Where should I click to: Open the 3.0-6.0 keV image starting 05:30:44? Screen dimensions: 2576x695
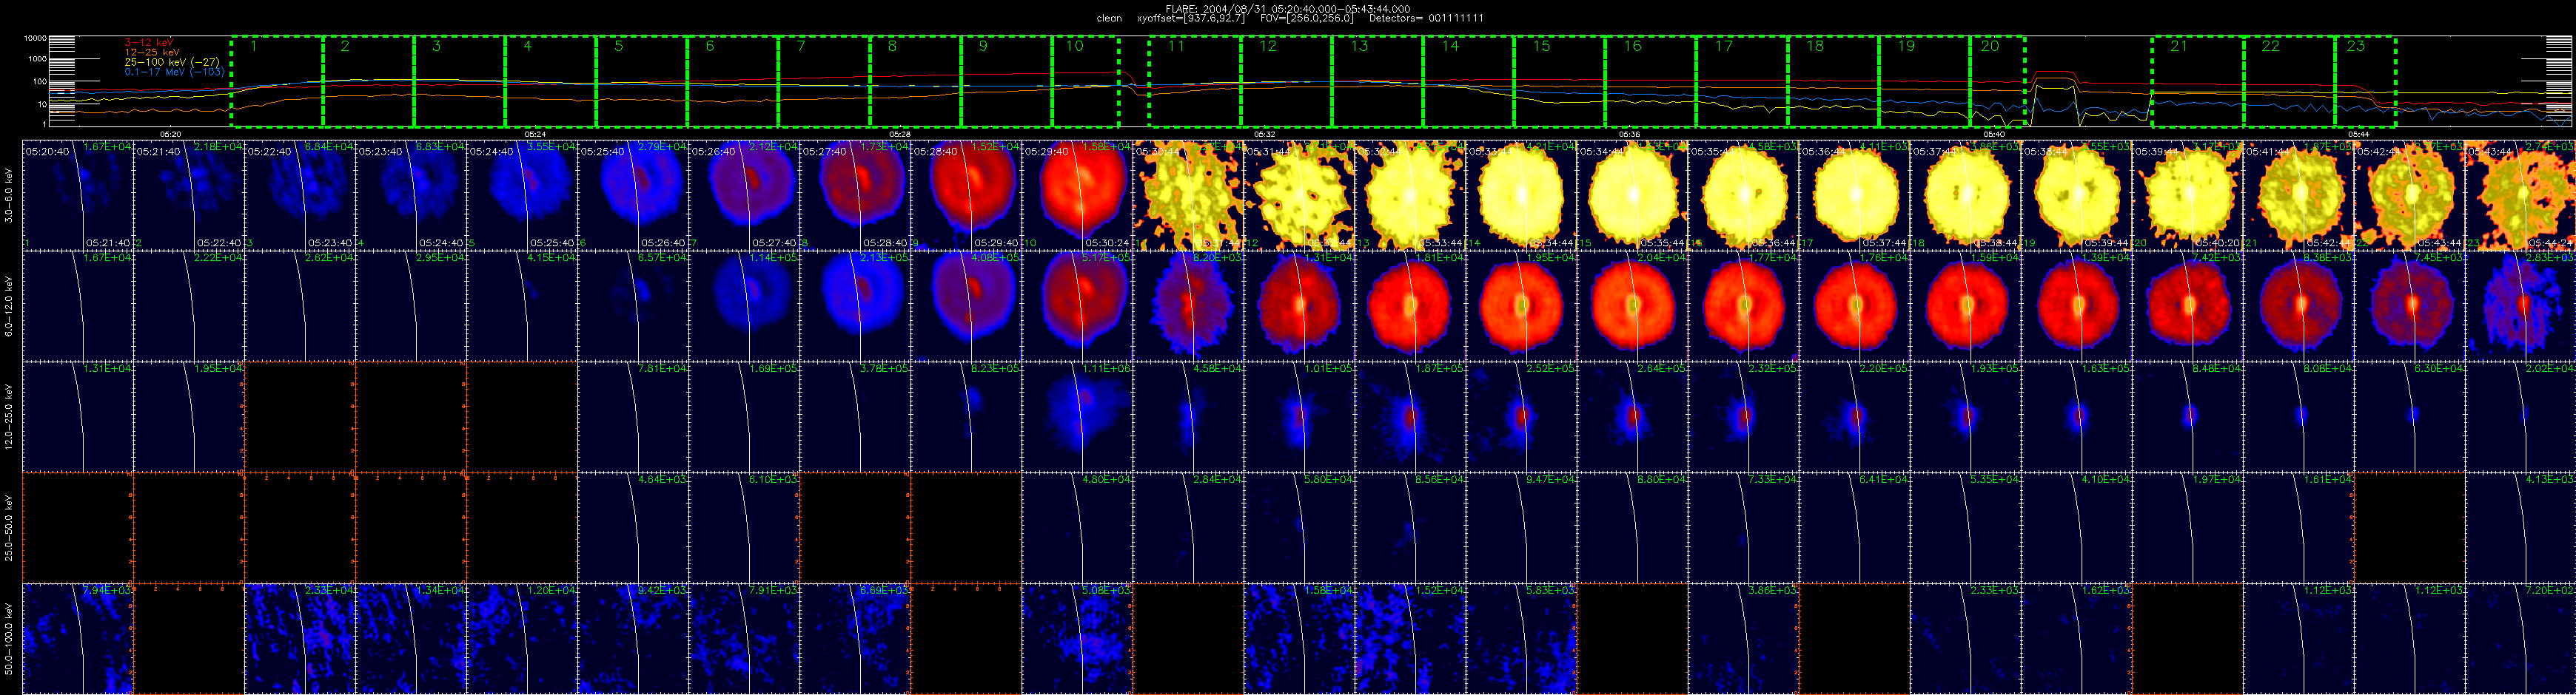click(1188, 194)
